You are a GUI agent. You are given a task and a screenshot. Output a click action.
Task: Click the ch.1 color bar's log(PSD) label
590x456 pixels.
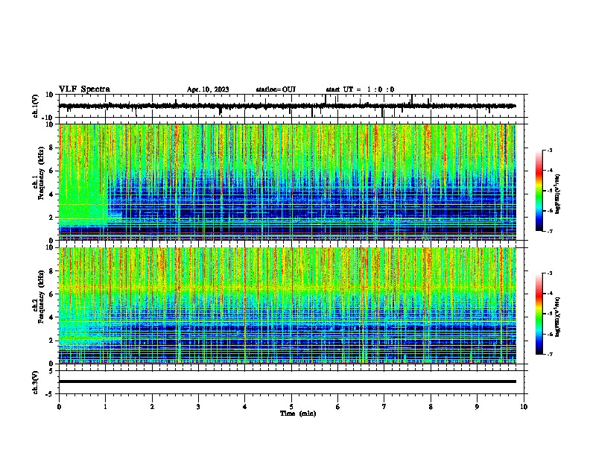(x=557, y=194)
